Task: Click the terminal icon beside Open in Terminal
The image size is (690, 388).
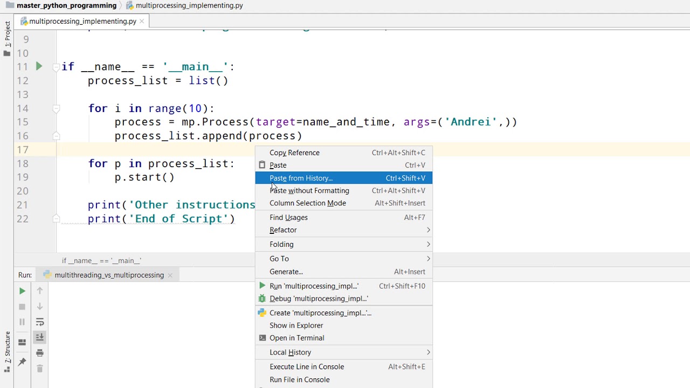Action: pyautogui.click(x=262, y=338)
